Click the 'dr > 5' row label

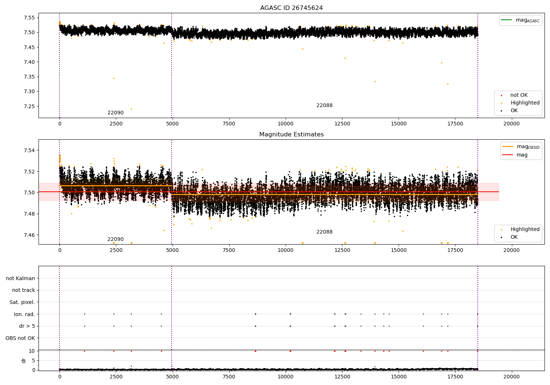(x=27, y=326)
